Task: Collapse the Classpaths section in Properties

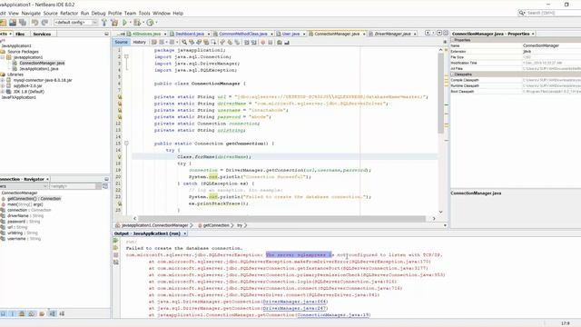Action: pos(452,74)
